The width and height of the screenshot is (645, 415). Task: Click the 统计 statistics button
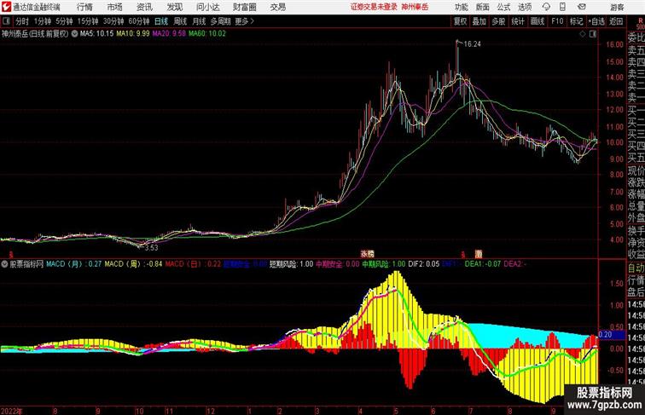518,21
